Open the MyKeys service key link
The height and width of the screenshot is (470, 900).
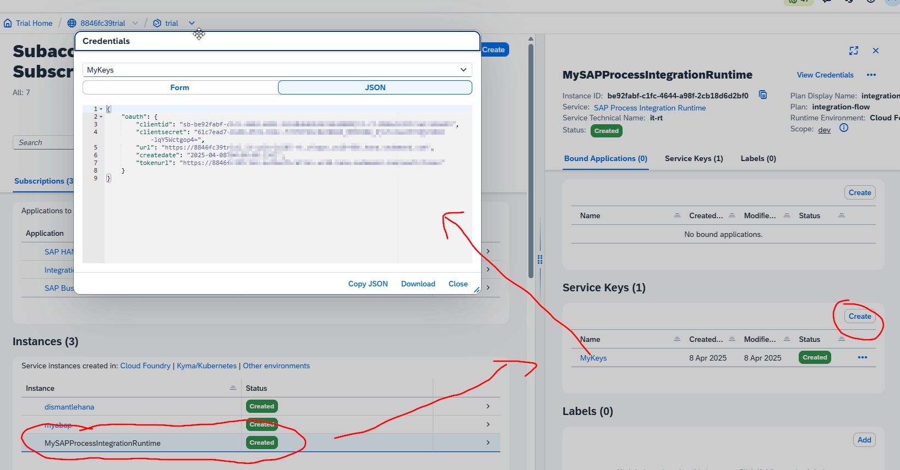pos(593,358)
